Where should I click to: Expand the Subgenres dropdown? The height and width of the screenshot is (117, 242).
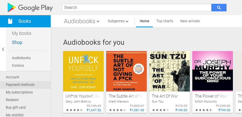[x=118, y=21]
